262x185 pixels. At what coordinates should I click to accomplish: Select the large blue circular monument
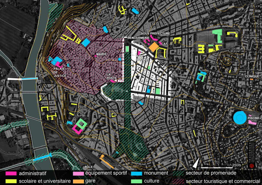pos(240,118)
